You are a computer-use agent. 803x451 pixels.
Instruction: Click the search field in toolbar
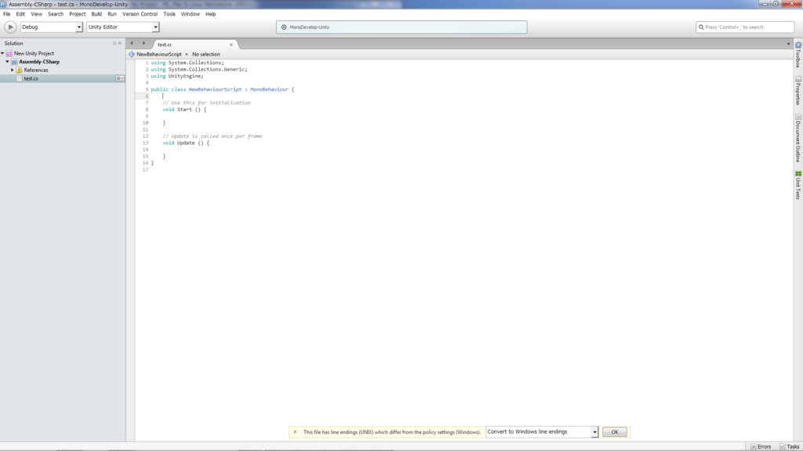click(745, 27)
